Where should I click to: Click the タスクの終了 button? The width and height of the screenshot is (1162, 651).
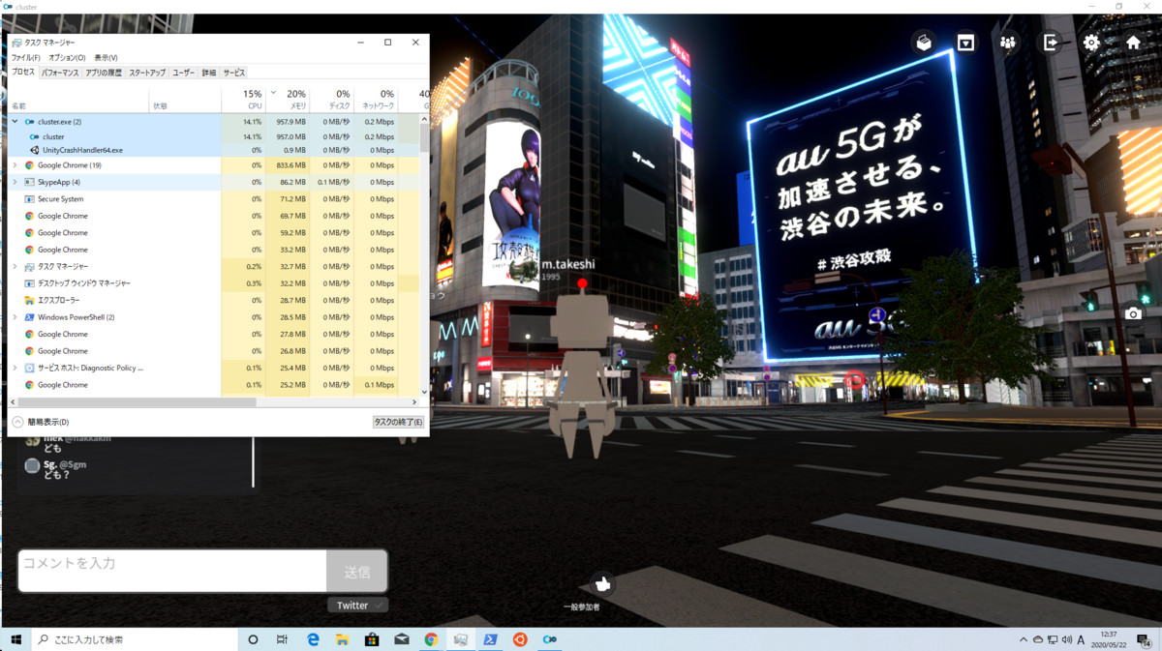tap(398, 422)
